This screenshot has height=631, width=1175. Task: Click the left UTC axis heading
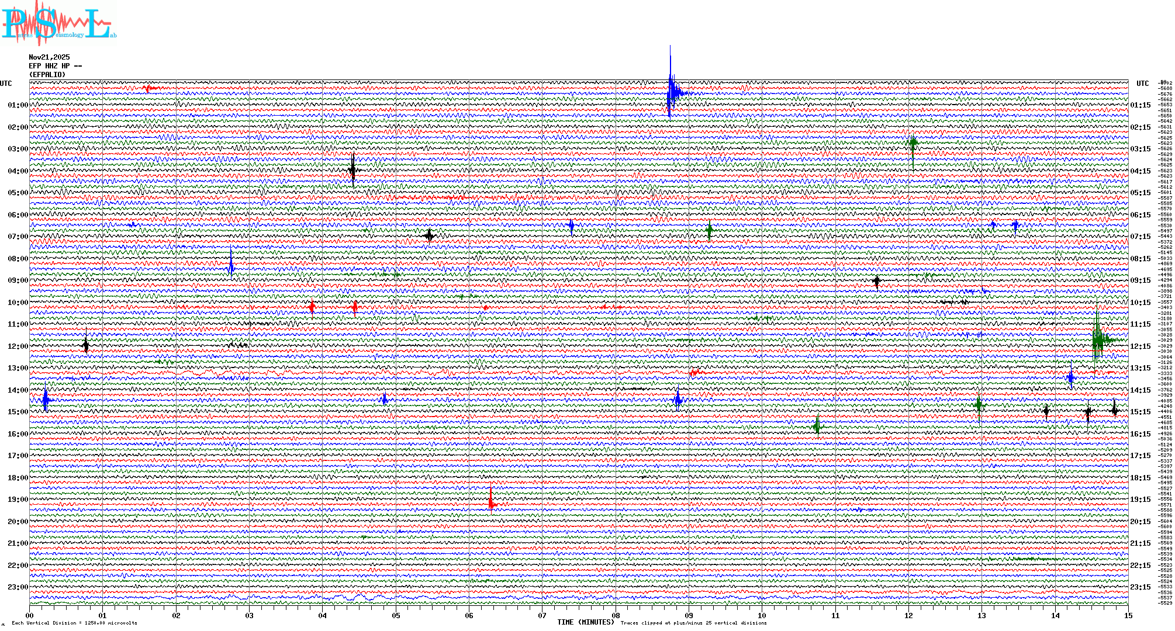tap(6, 84)
